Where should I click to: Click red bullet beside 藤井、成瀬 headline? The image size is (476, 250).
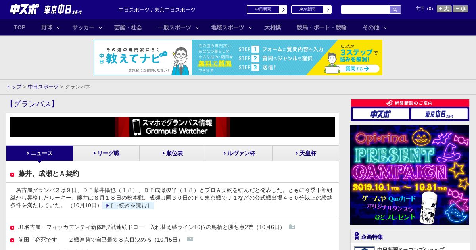12,174
